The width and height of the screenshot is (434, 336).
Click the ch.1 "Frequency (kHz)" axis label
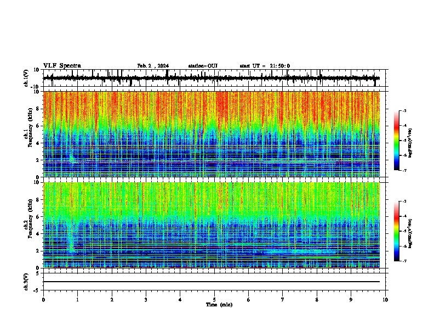tap(30, 127)
